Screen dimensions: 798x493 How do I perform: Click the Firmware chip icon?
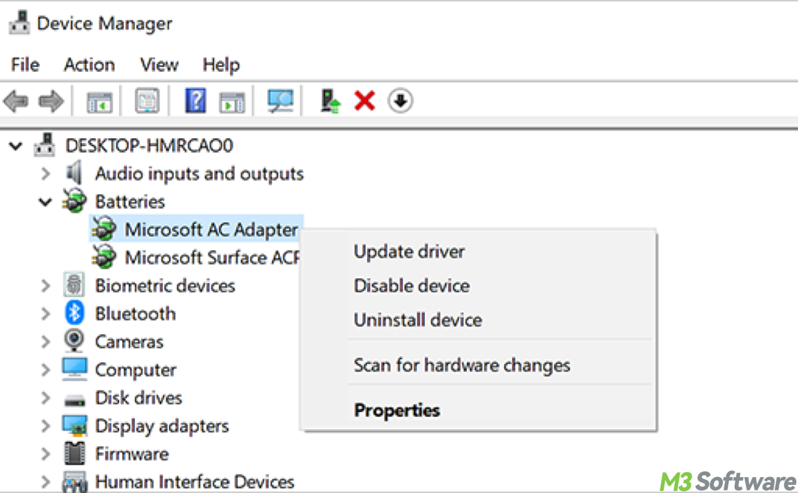[74, 453]
